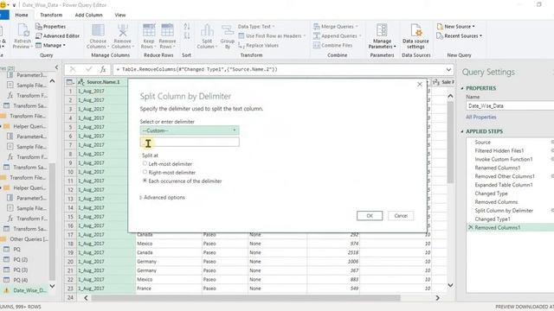The height and width of the screenshot is (311, 554).
Task: Open the Data Type: Text dropdown
Action: [256, 27]
